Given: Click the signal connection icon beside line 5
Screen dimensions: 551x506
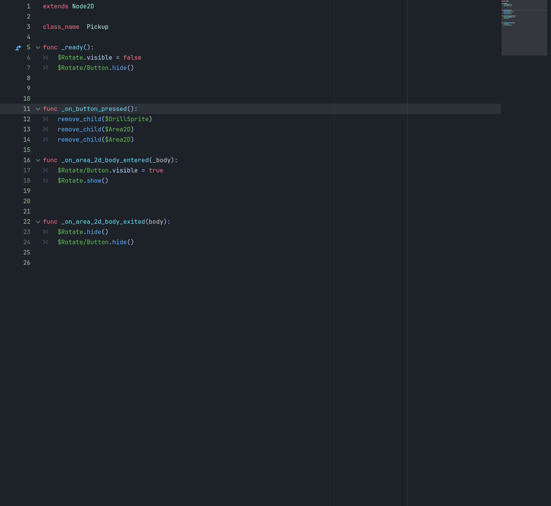Looking at the screenshot, I should click(18, 47).
